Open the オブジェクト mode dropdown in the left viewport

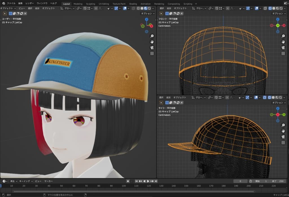[x=8, y=8]
